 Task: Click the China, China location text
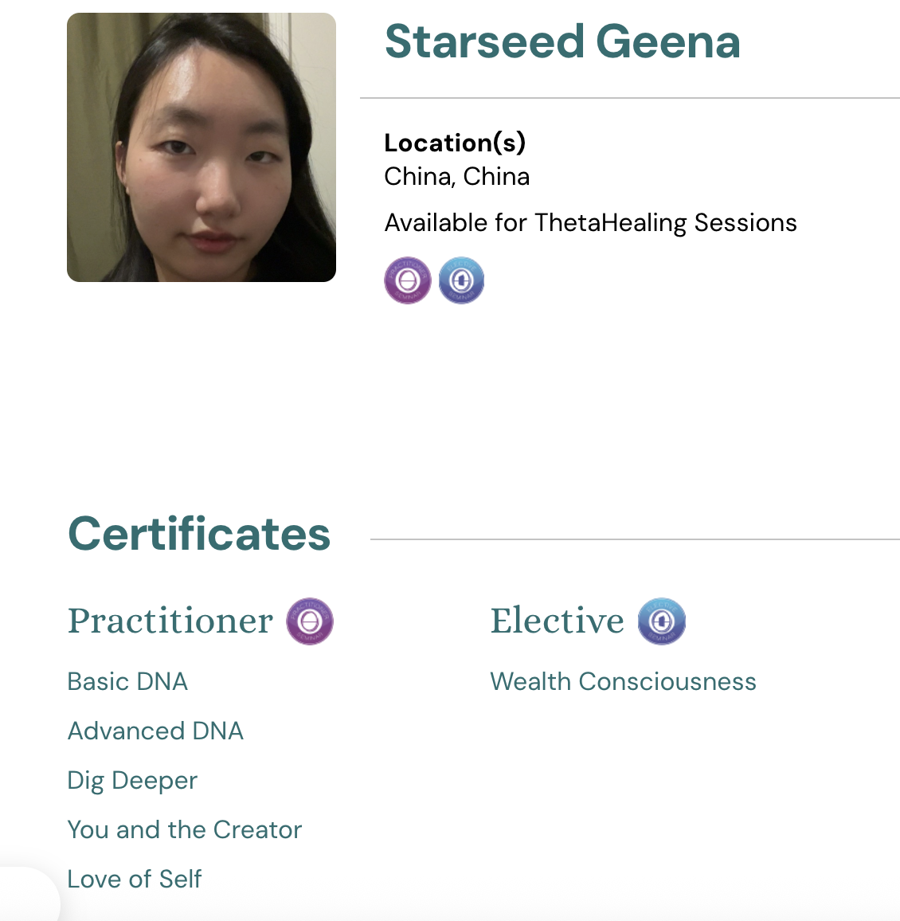pyautogui.click(x=457, y=176)
